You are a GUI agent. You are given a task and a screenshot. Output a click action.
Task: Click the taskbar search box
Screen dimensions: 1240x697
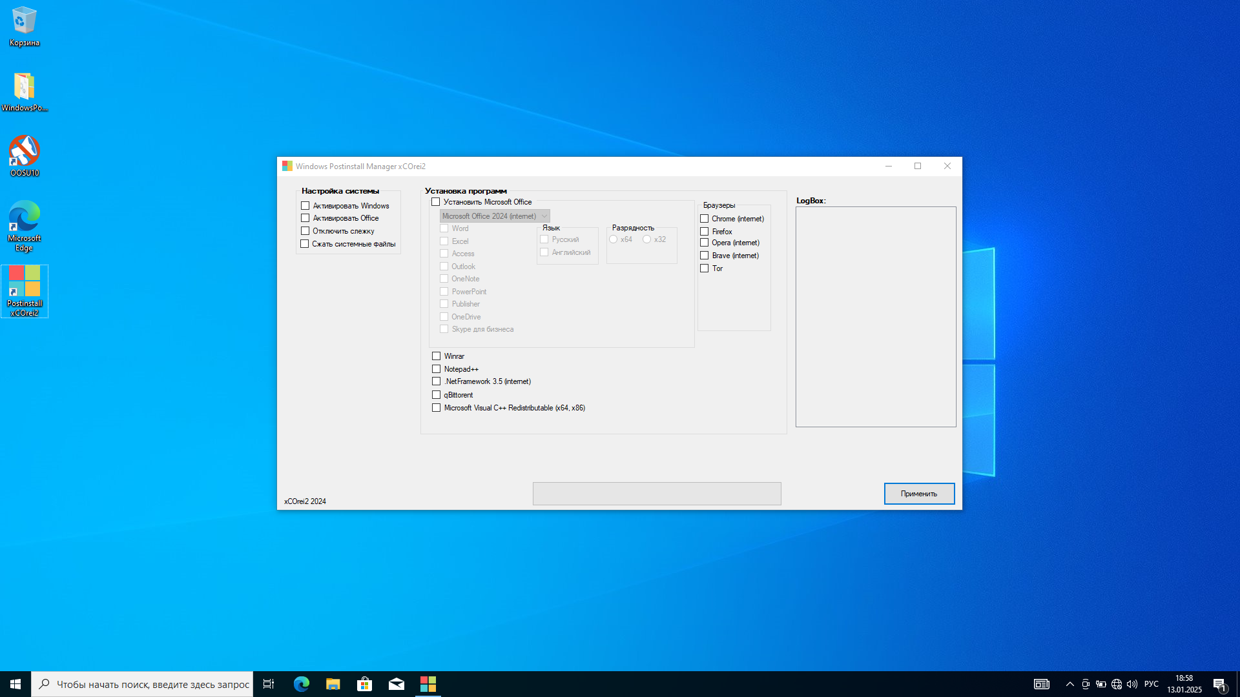[x=142, y=684]
